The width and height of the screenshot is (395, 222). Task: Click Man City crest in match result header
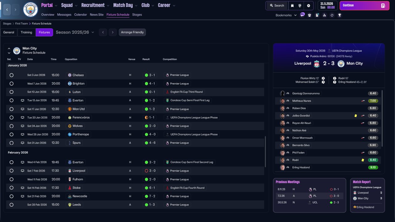341,64
